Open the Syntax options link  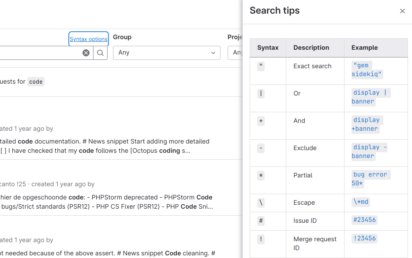[x=88, y=39]
